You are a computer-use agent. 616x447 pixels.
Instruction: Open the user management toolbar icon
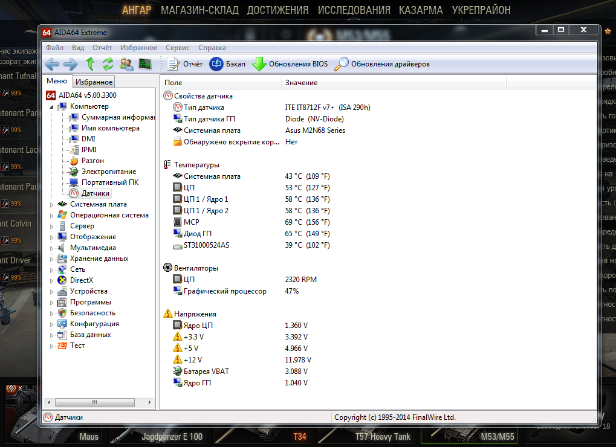(126, 64)
